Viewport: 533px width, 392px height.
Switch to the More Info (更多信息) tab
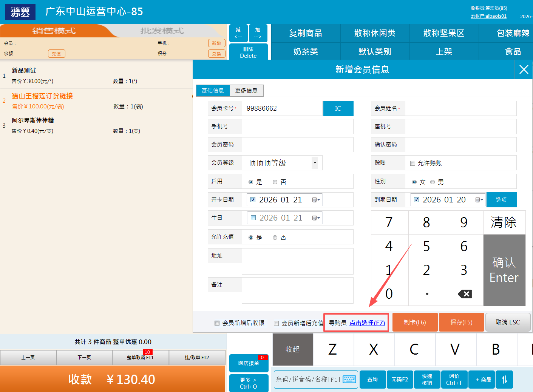pyautogui.click(x=246, y=91)
